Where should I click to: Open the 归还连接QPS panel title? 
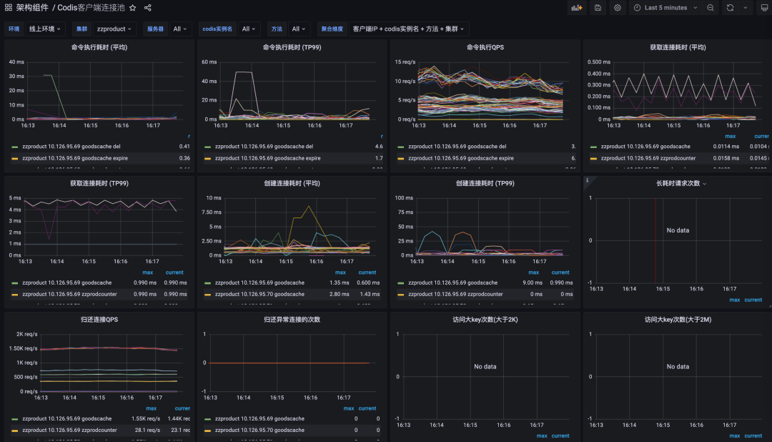(99, 319)
